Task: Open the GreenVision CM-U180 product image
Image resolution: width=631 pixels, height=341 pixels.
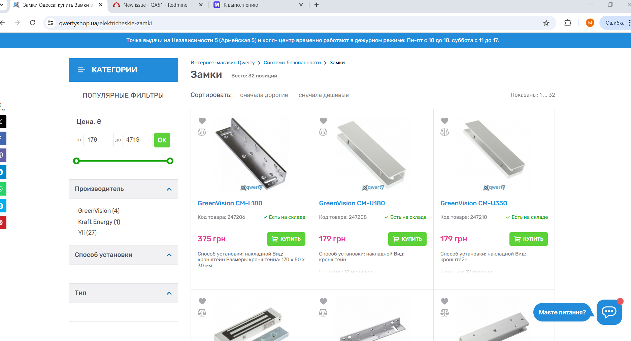Action: tap(373, 154)
